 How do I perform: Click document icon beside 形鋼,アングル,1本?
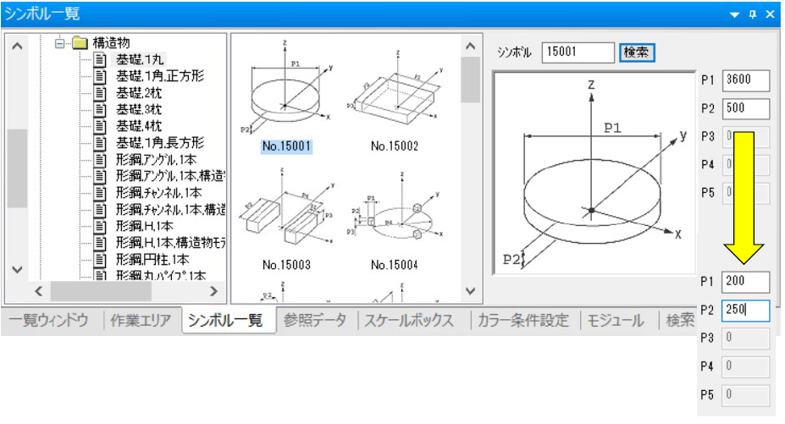[x=100, y=160]
